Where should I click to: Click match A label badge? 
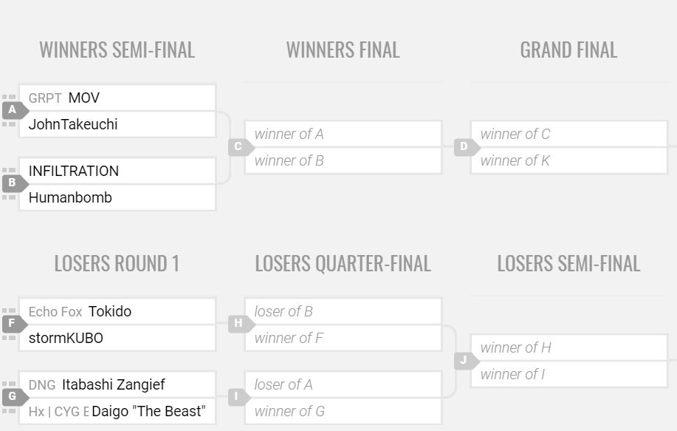click(x=13, y=110)
